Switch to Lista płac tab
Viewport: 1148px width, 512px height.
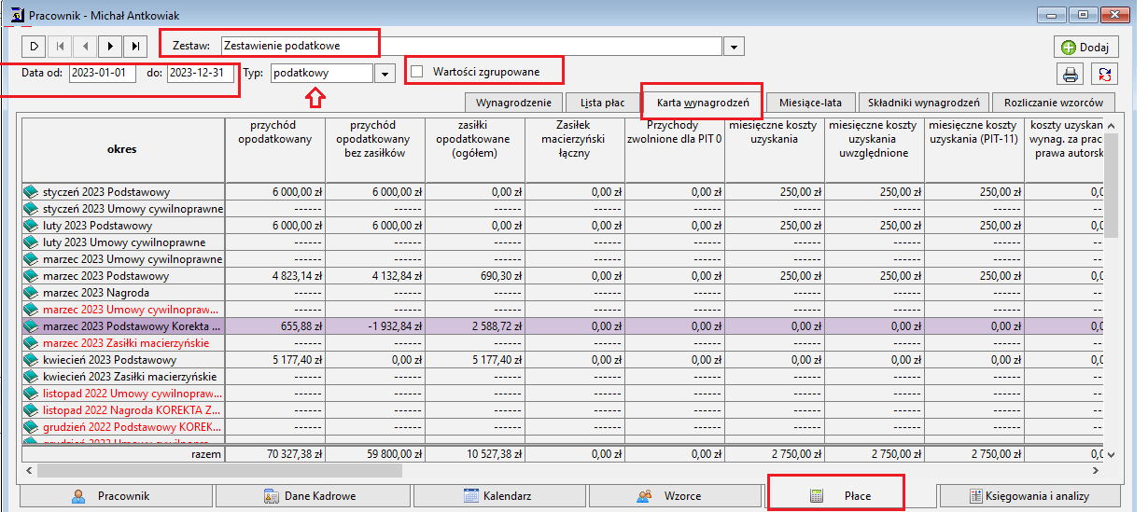pos(602,103)
